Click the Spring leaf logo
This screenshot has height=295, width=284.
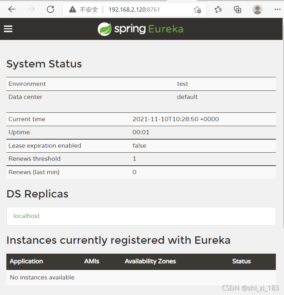(x=104, y=29)
